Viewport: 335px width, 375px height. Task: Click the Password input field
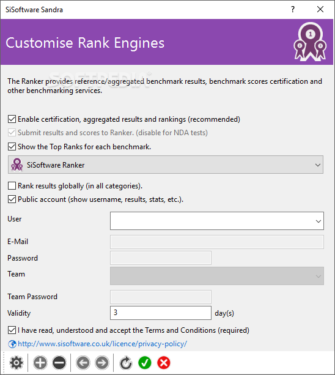[161, 258]
